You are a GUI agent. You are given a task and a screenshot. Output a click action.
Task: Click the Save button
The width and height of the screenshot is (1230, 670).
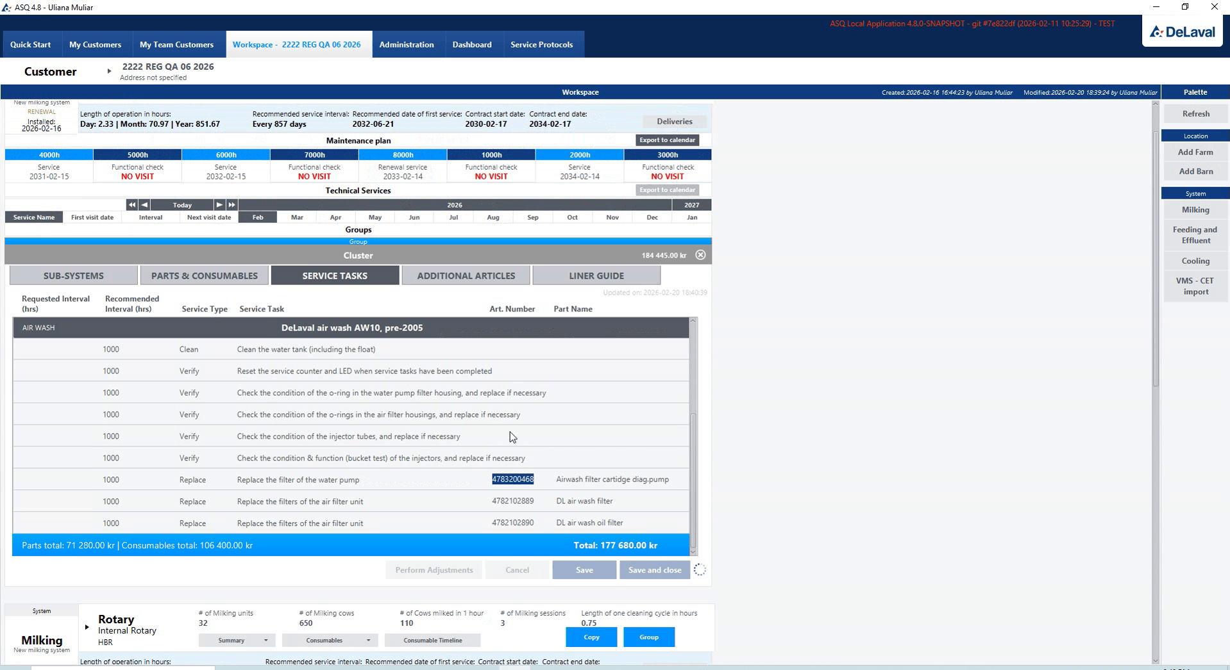pos(584,569)
